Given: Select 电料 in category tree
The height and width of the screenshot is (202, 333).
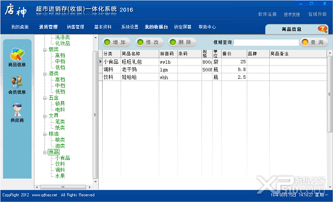Looking at the screenshot, I should [60, 110].
